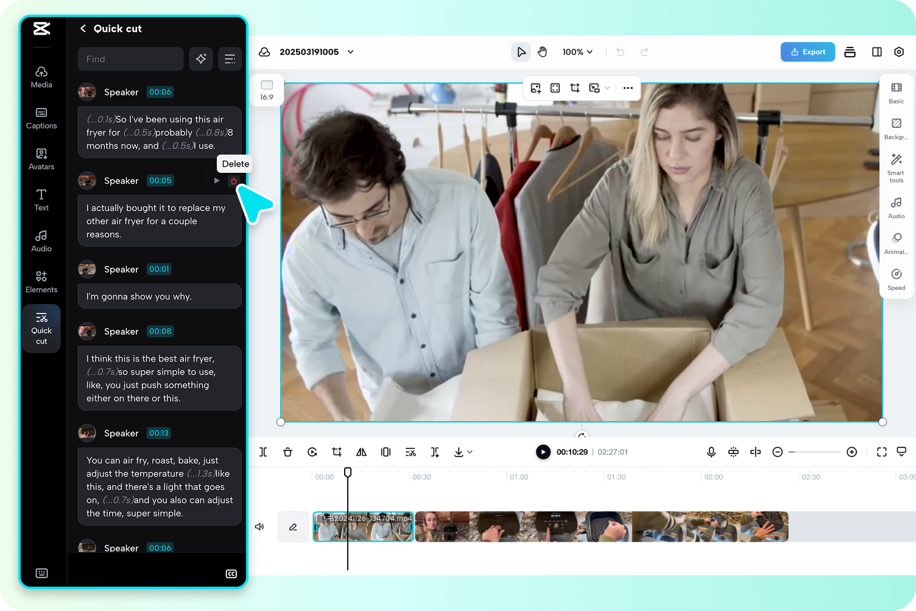Play the video preview
Screen dimensions: 916x611
pyautogui.click(x=543, y=452)
